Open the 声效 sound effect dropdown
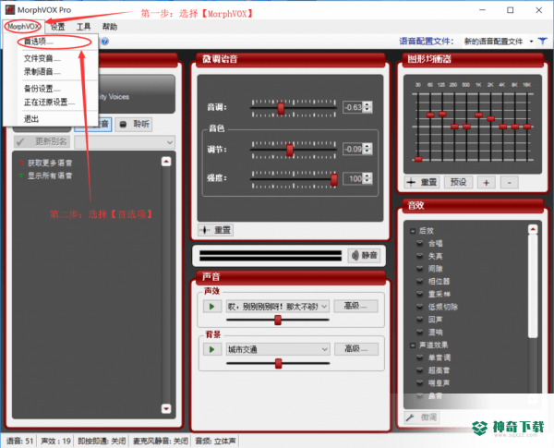The image size is (554, 448). (278, 306)
